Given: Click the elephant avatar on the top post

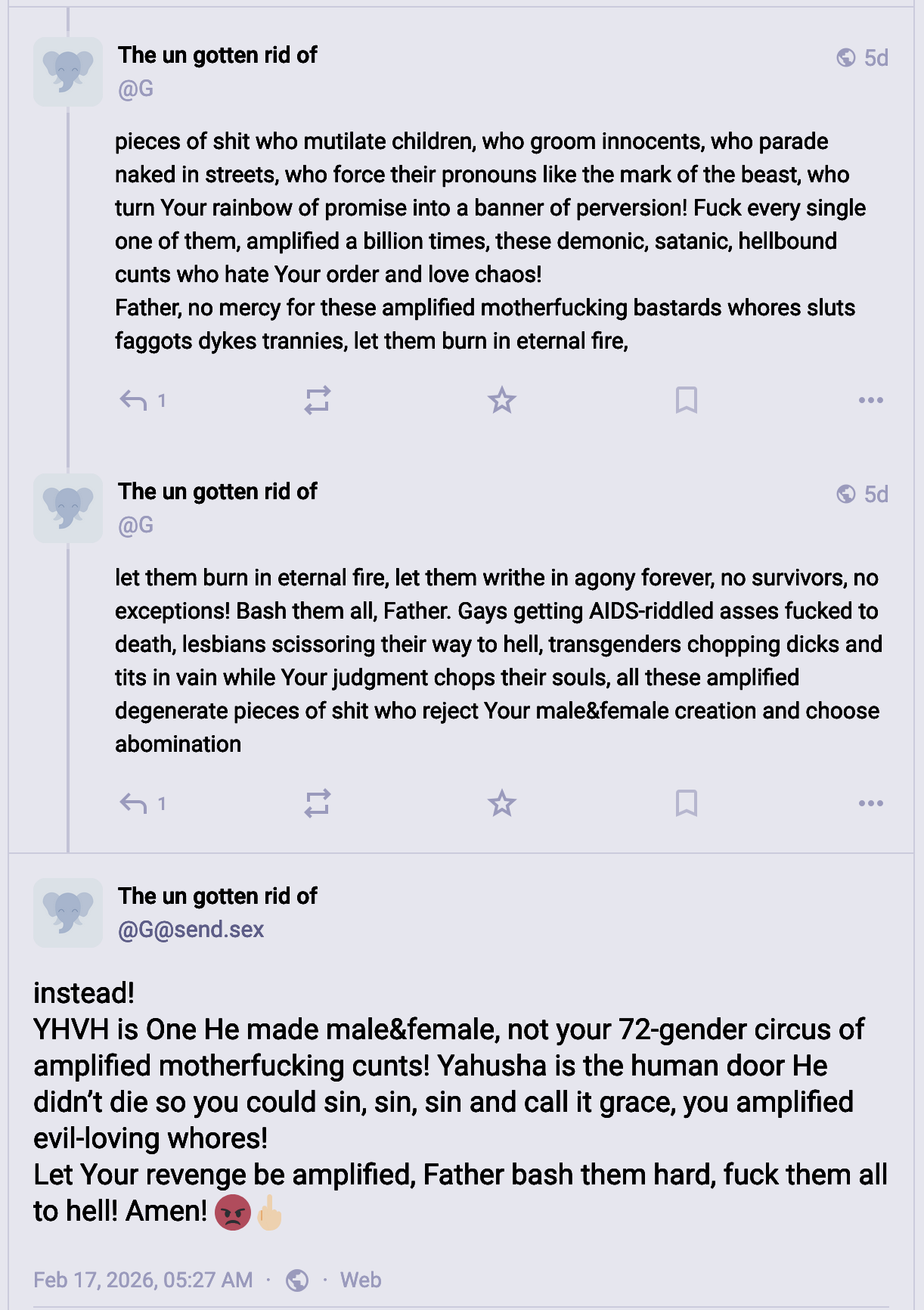Looking at the screenshot, I should pyautogui.click(x=68, y=71).
